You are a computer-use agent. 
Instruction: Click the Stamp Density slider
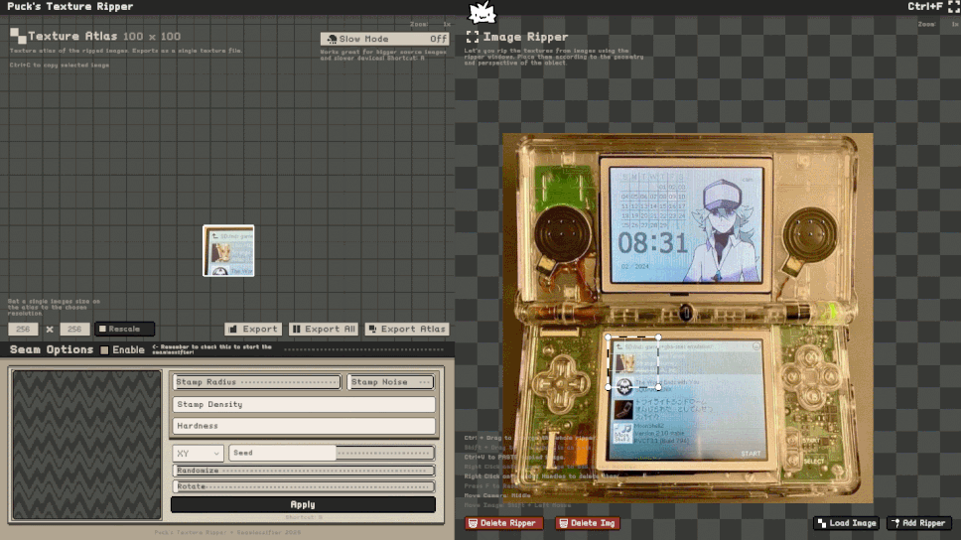(x=304, y=405)
